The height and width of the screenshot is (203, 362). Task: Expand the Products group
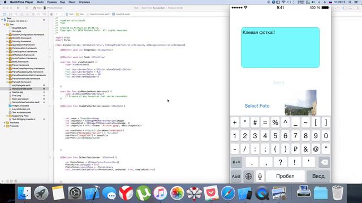(x=5, y=126)
